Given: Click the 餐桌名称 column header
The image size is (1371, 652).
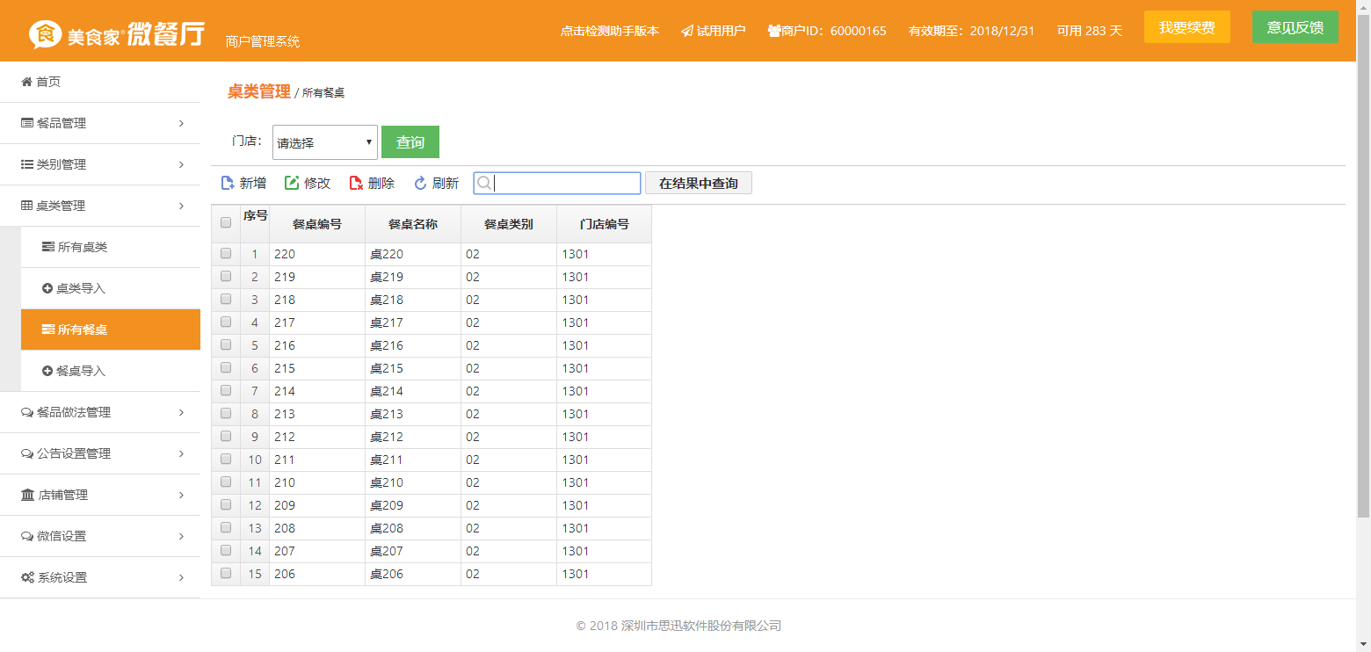Looking at the screenshot, I should 413,224.
